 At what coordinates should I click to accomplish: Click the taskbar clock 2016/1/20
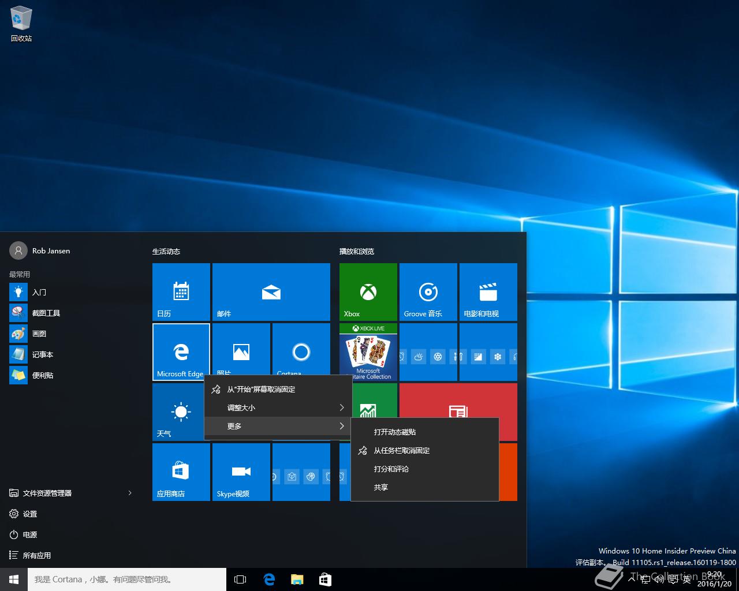(714, 579)
